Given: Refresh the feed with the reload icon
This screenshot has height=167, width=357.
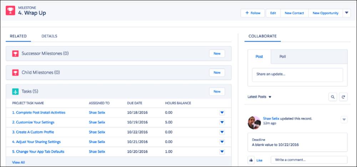Looking at the screenshot, I should (343, 97).
